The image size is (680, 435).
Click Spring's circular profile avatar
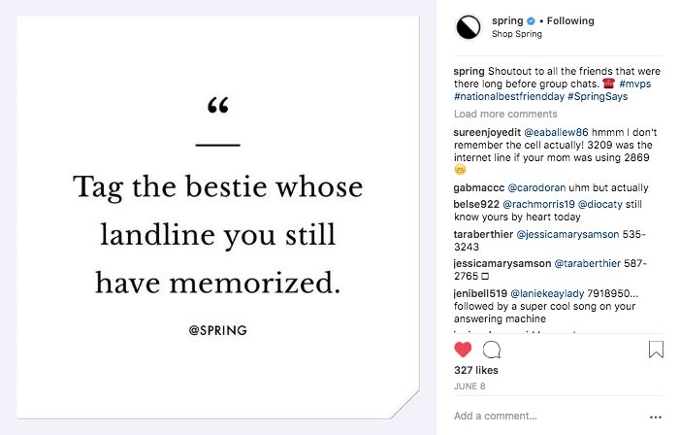pos(469,27)
